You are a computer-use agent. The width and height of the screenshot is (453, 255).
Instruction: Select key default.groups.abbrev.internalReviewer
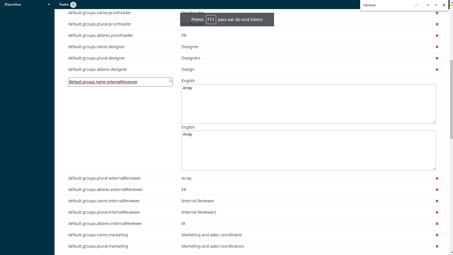tap(105, 224)
